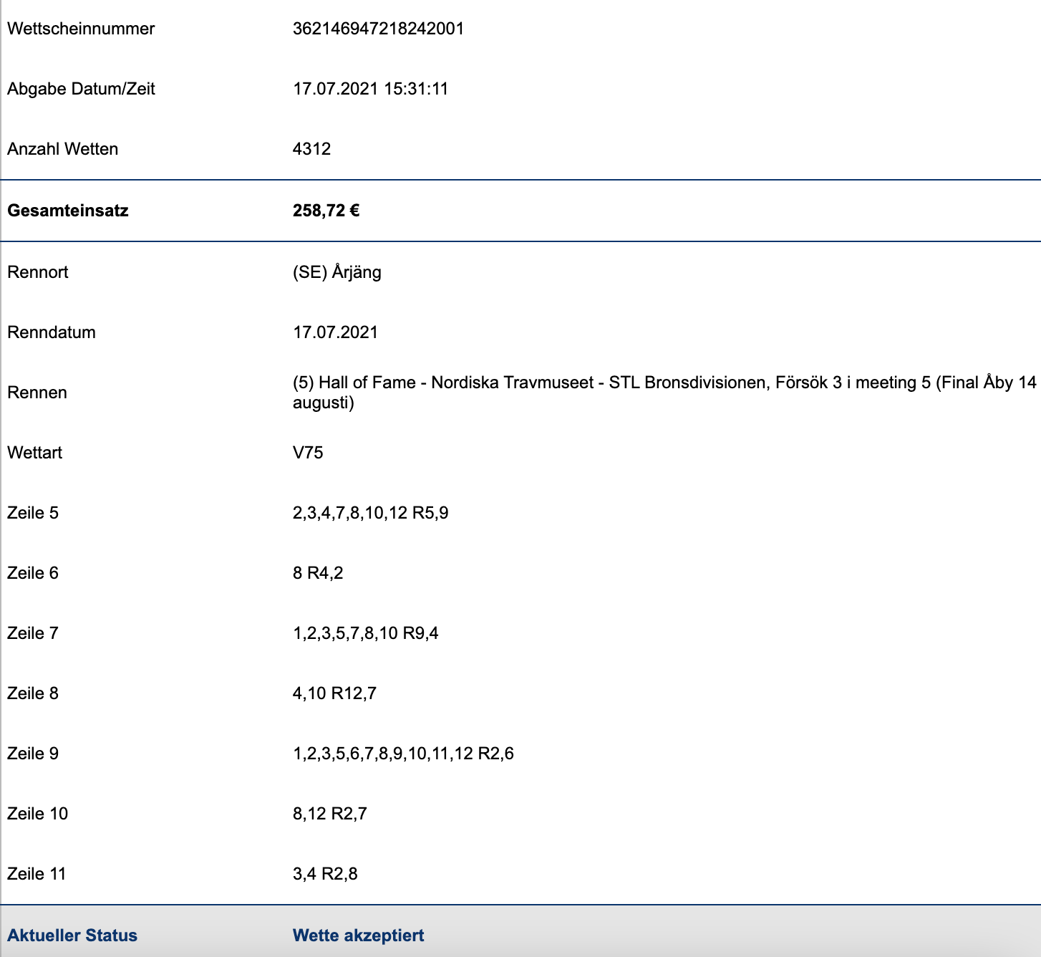Select the Wettart label

(35, 453)
